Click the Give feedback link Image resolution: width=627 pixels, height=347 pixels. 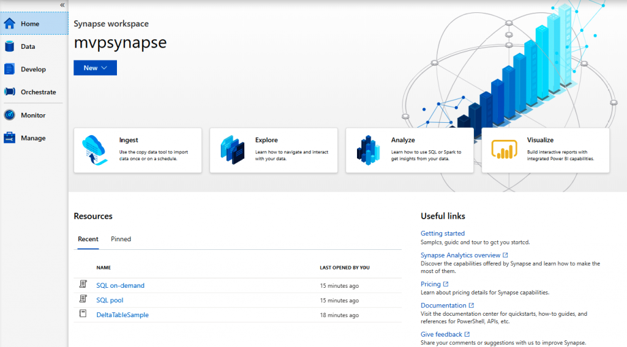coord(441,334)
